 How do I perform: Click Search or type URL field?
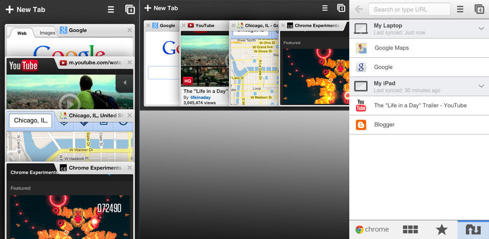click(409, 9)
